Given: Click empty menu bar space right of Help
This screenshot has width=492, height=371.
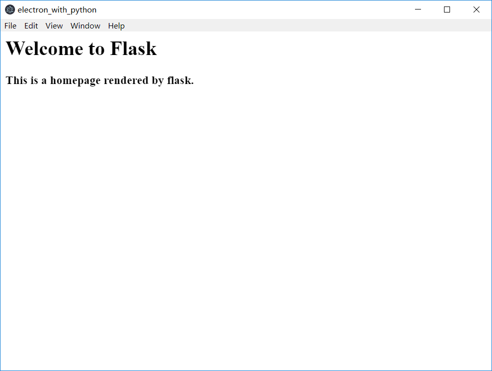Looking at the screenshot, I should 307,25.
